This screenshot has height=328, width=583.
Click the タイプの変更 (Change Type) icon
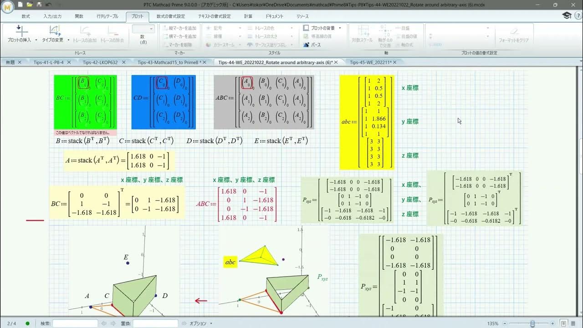[55, 31]
